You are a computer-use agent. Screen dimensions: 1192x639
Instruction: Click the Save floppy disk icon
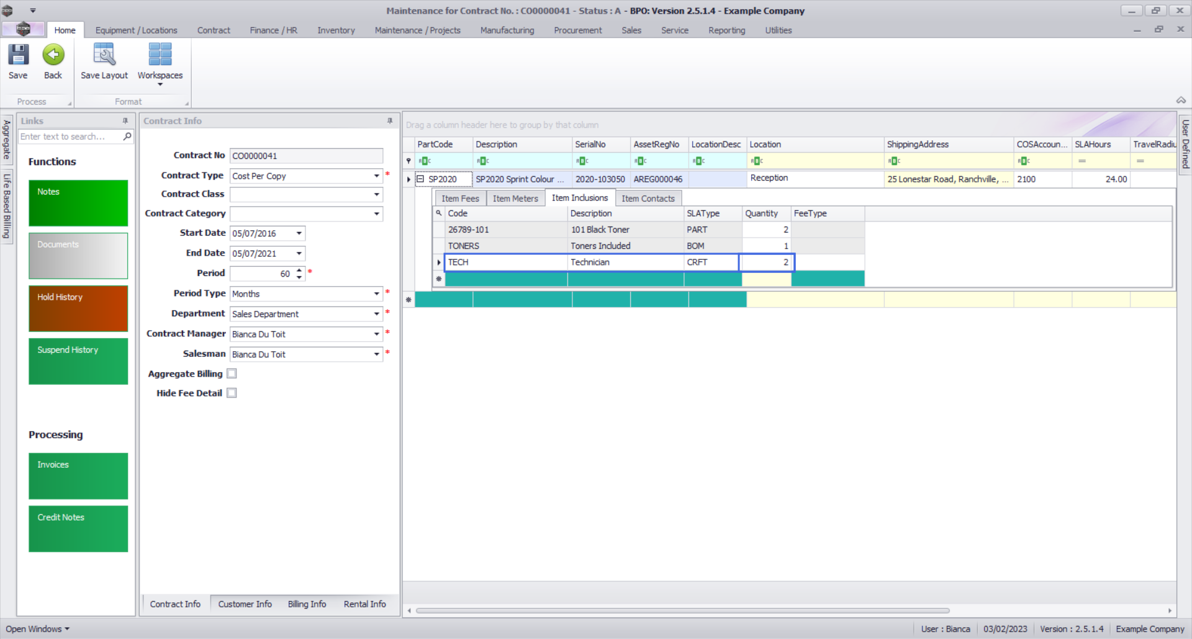click(x=18, y=55)
